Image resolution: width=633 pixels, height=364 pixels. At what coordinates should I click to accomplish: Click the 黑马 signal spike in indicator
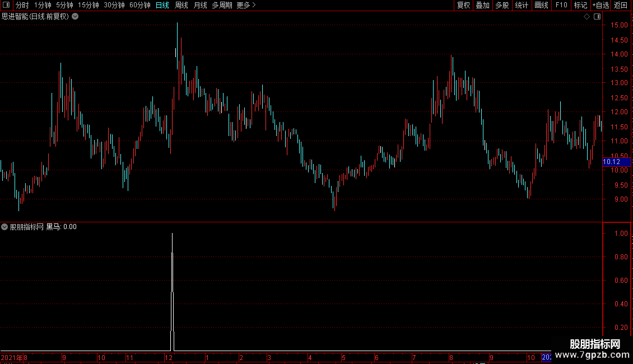pyautogui.click(x=173, y=292)
